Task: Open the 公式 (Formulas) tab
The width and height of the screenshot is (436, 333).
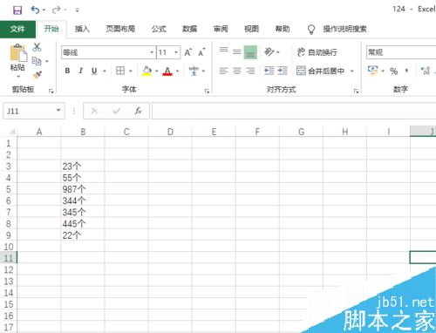Action: (159, 29)
